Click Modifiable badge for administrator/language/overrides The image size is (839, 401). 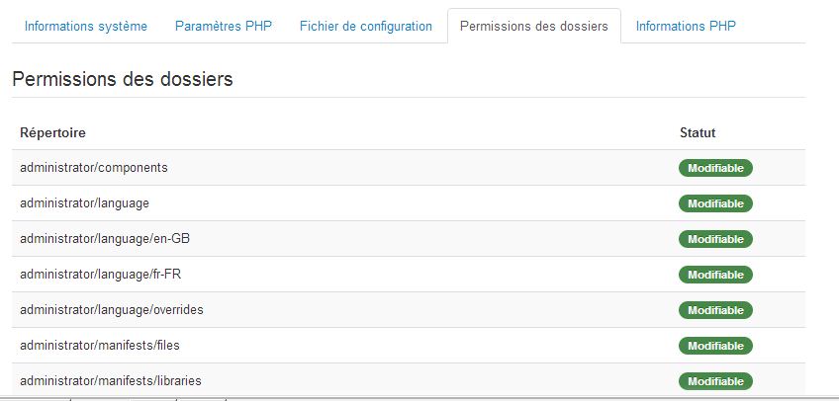[715, 310]
